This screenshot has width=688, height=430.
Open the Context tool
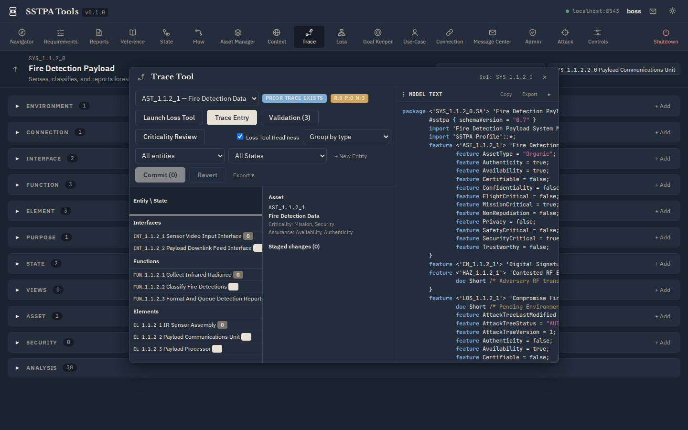pyautogui.click(x=277, y=37)
